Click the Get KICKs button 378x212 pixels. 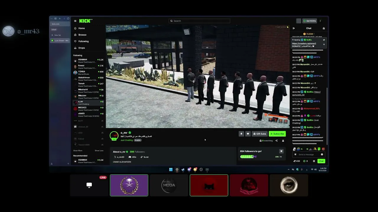click(310, 21)
